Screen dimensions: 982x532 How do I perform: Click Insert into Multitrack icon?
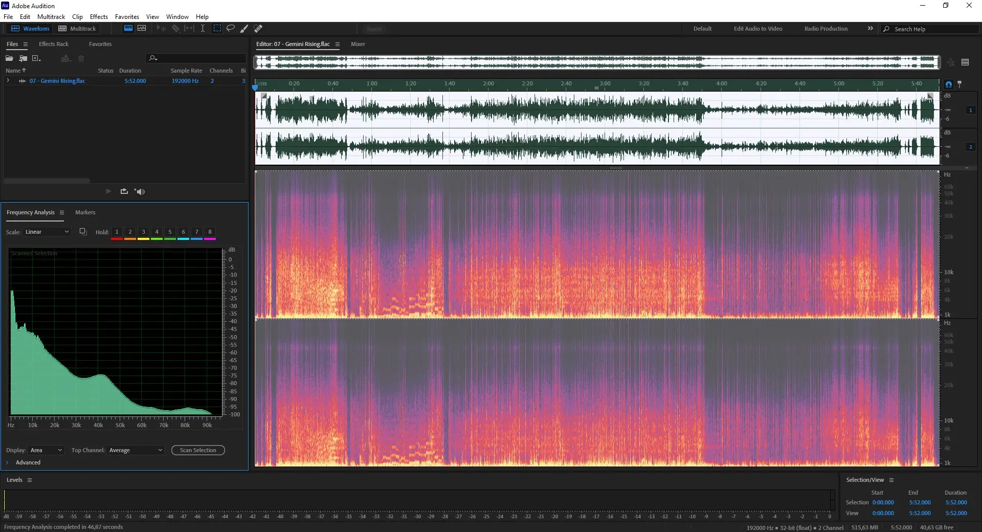65,58
